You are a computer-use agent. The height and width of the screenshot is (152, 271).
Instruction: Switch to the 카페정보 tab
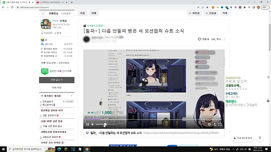54,14
